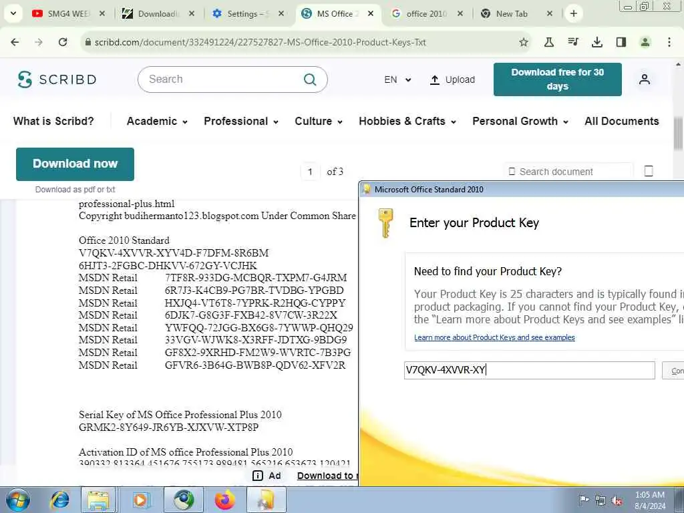The image size is (684, 513).
Task: Open the tab search dropdown arrow
Action: [13, 13]
